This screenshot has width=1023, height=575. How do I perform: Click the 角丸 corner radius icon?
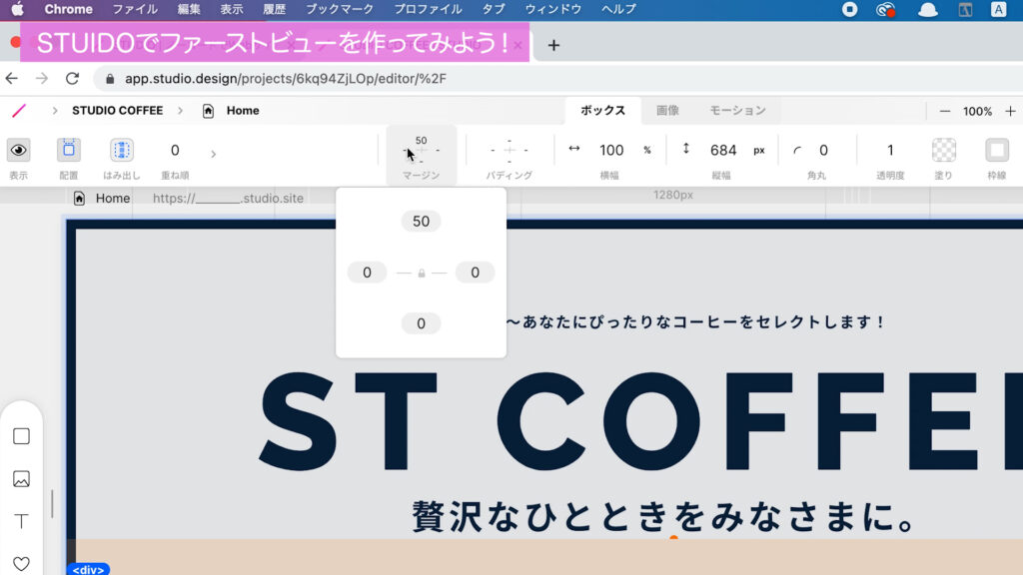[x=797, y=151]
